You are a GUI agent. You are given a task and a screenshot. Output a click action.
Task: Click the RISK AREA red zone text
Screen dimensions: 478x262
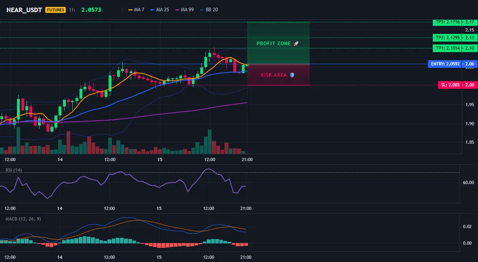coord(274,75)
